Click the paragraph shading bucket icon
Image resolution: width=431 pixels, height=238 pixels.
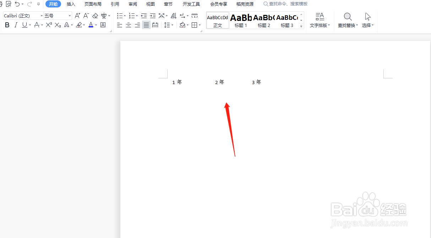tap(182, 25)
